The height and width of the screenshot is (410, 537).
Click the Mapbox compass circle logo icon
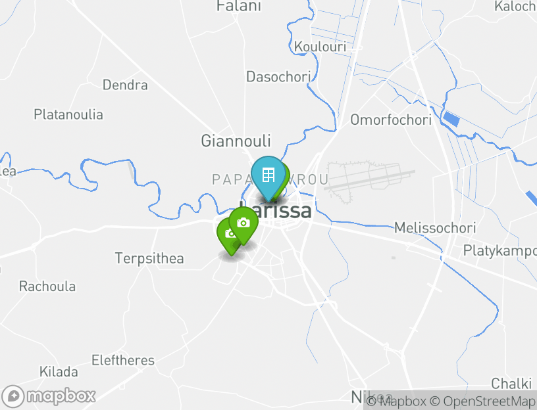pyautogui.click(x=13, y=397)
